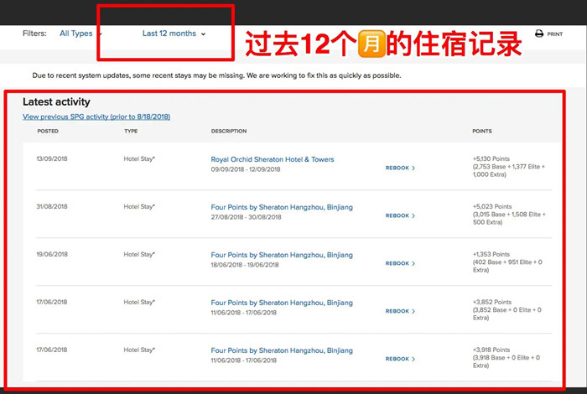Viewport: 587px width, 394px height.
Task: Open the Last 12 months dropdown
Action: [x=174, y=34]
